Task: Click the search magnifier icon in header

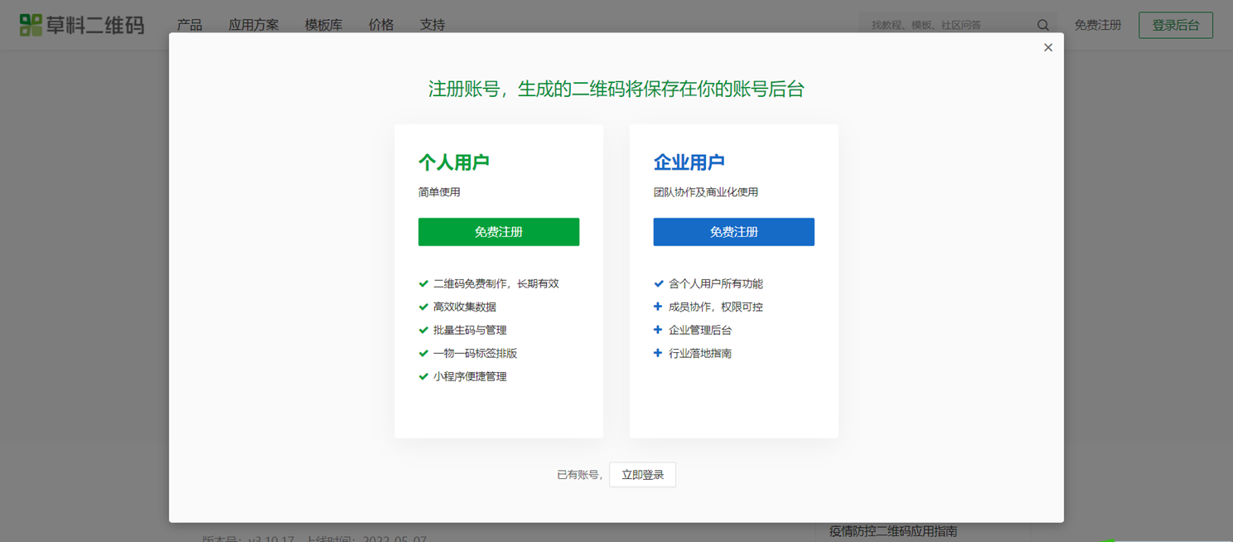Action: click(x=1043, y=25)
